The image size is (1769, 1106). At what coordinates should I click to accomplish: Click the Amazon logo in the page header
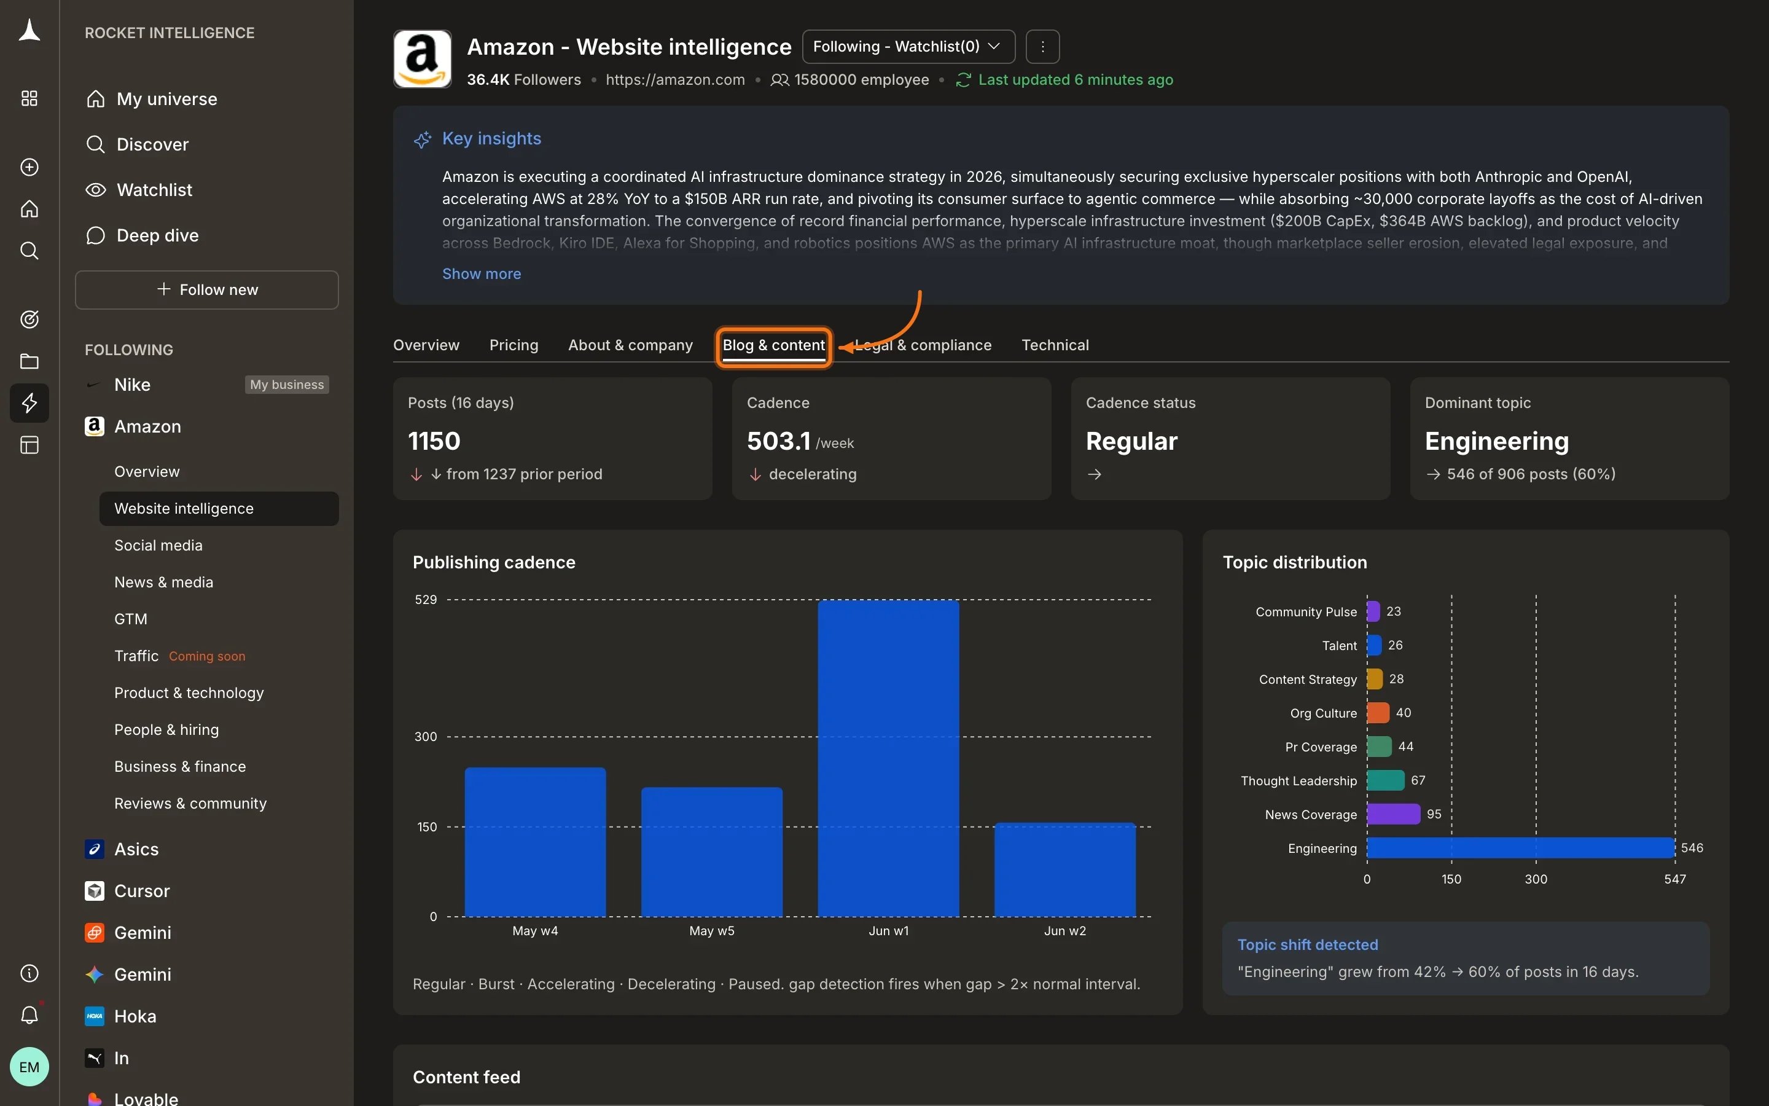coord(423,59)
